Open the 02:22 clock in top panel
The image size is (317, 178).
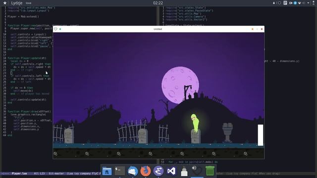click(158, 3)
